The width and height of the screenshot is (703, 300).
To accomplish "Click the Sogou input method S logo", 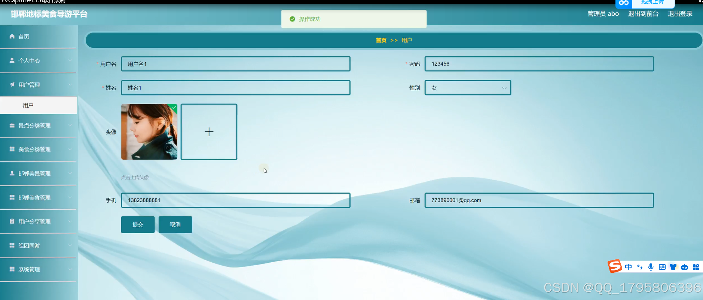I will coord(615,266).
